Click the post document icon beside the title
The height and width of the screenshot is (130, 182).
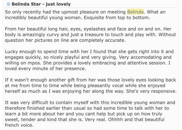click(x=8, y=4)
